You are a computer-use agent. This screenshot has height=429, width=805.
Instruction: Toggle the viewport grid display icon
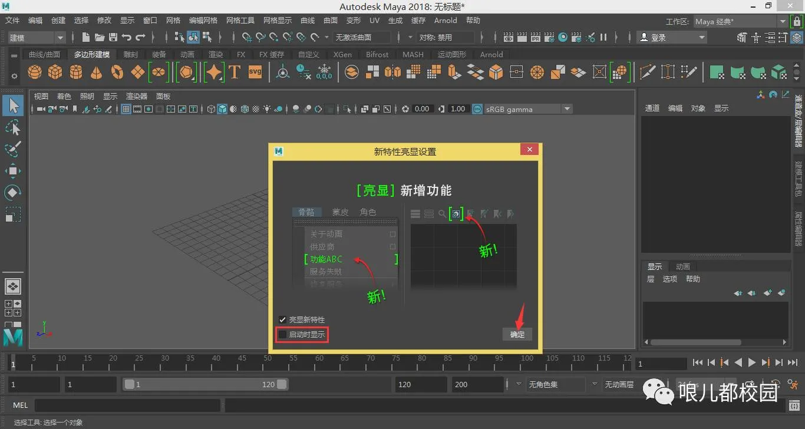pyautogui.click(x=126, y=109)
